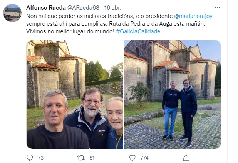
Task: Open the tweet via the 16 abr. timestamp
Action: pos(112,8)
